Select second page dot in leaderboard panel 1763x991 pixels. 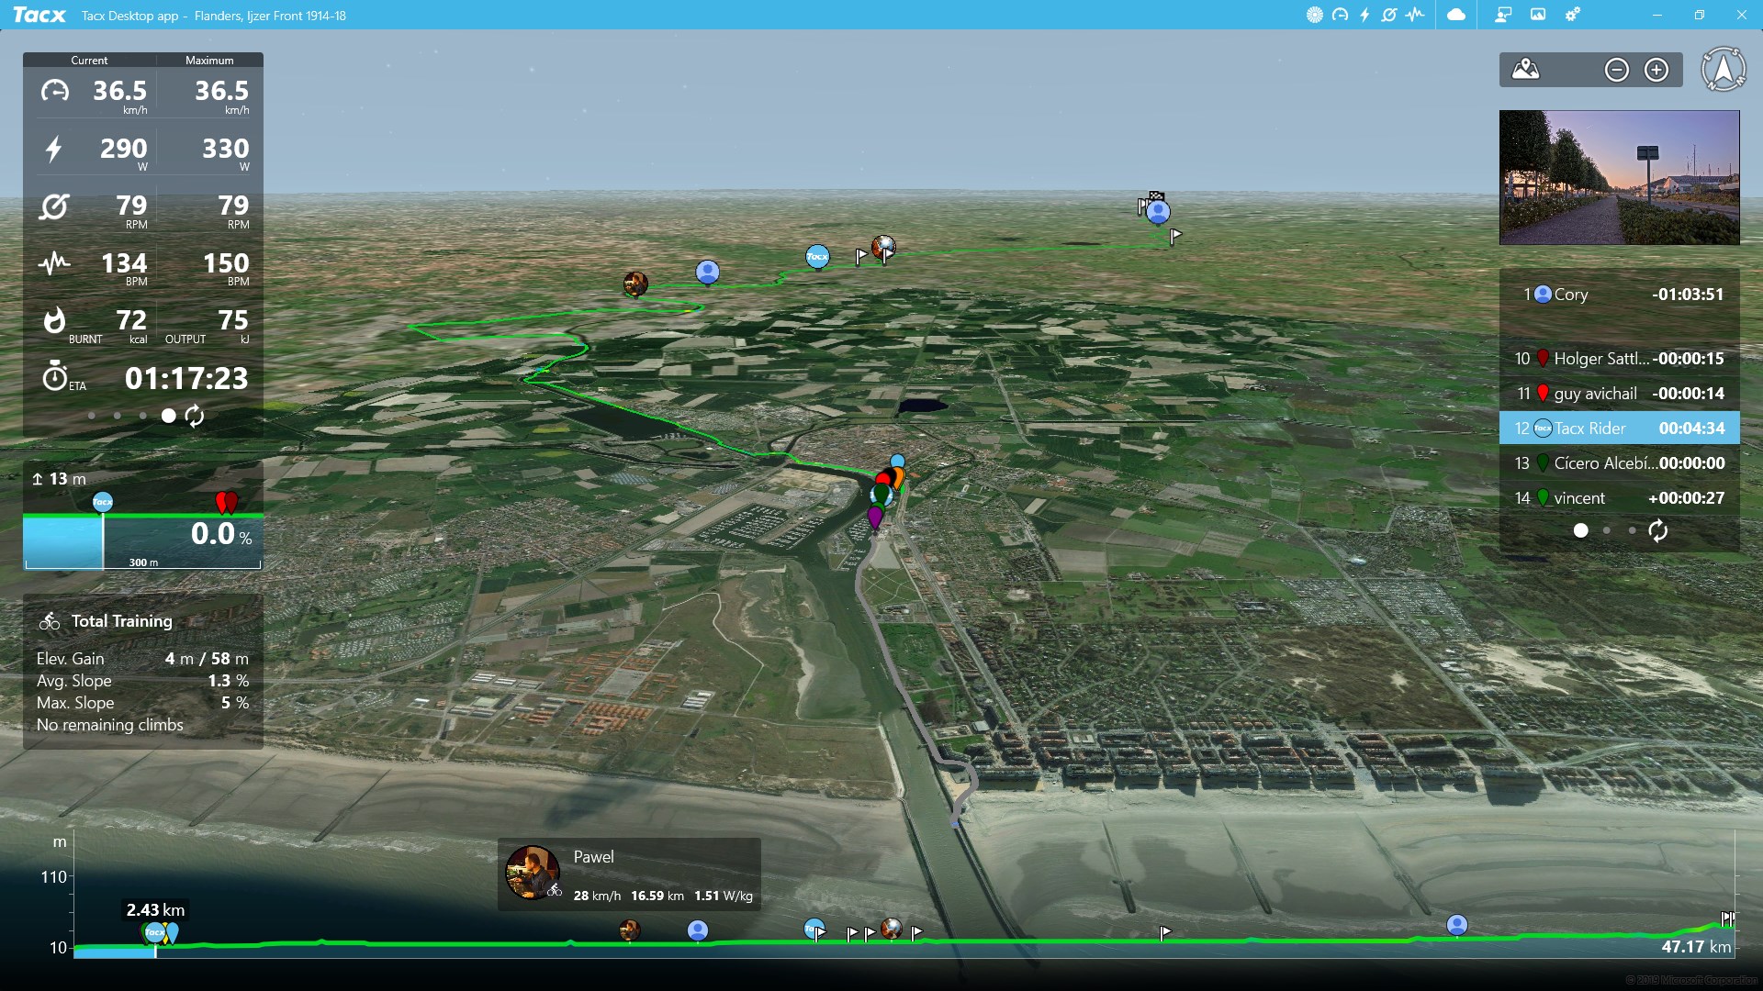(1606, 530)
